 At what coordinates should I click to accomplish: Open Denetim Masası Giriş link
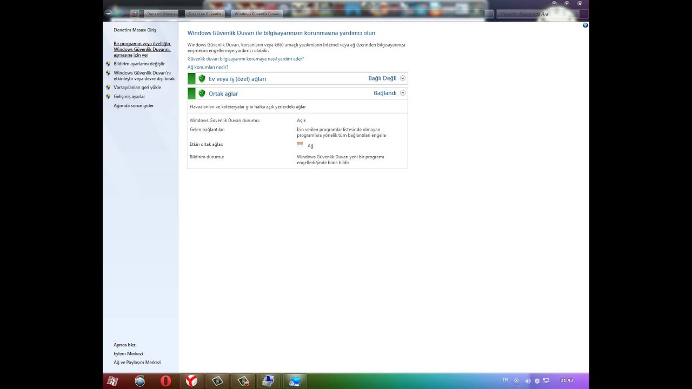click(x=135, y=30)
